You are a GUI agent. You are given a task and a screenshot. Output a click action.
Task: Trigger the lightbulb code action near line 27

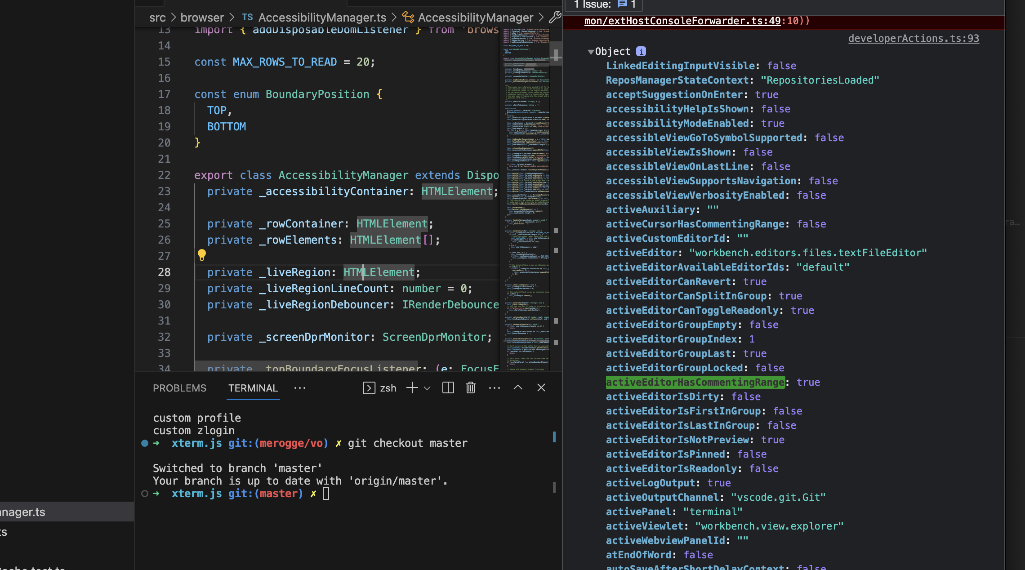tap(202, 255)
